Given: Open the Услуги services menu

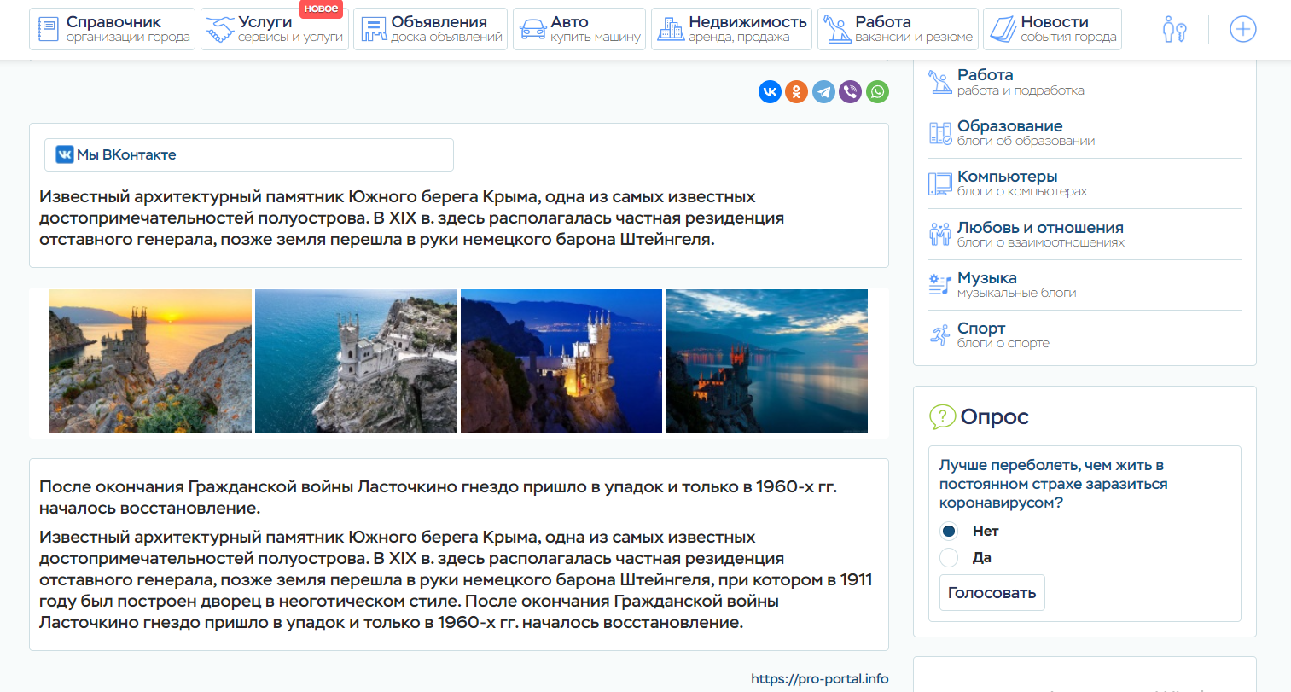Looking at the screenshot, I should (275, 29).
